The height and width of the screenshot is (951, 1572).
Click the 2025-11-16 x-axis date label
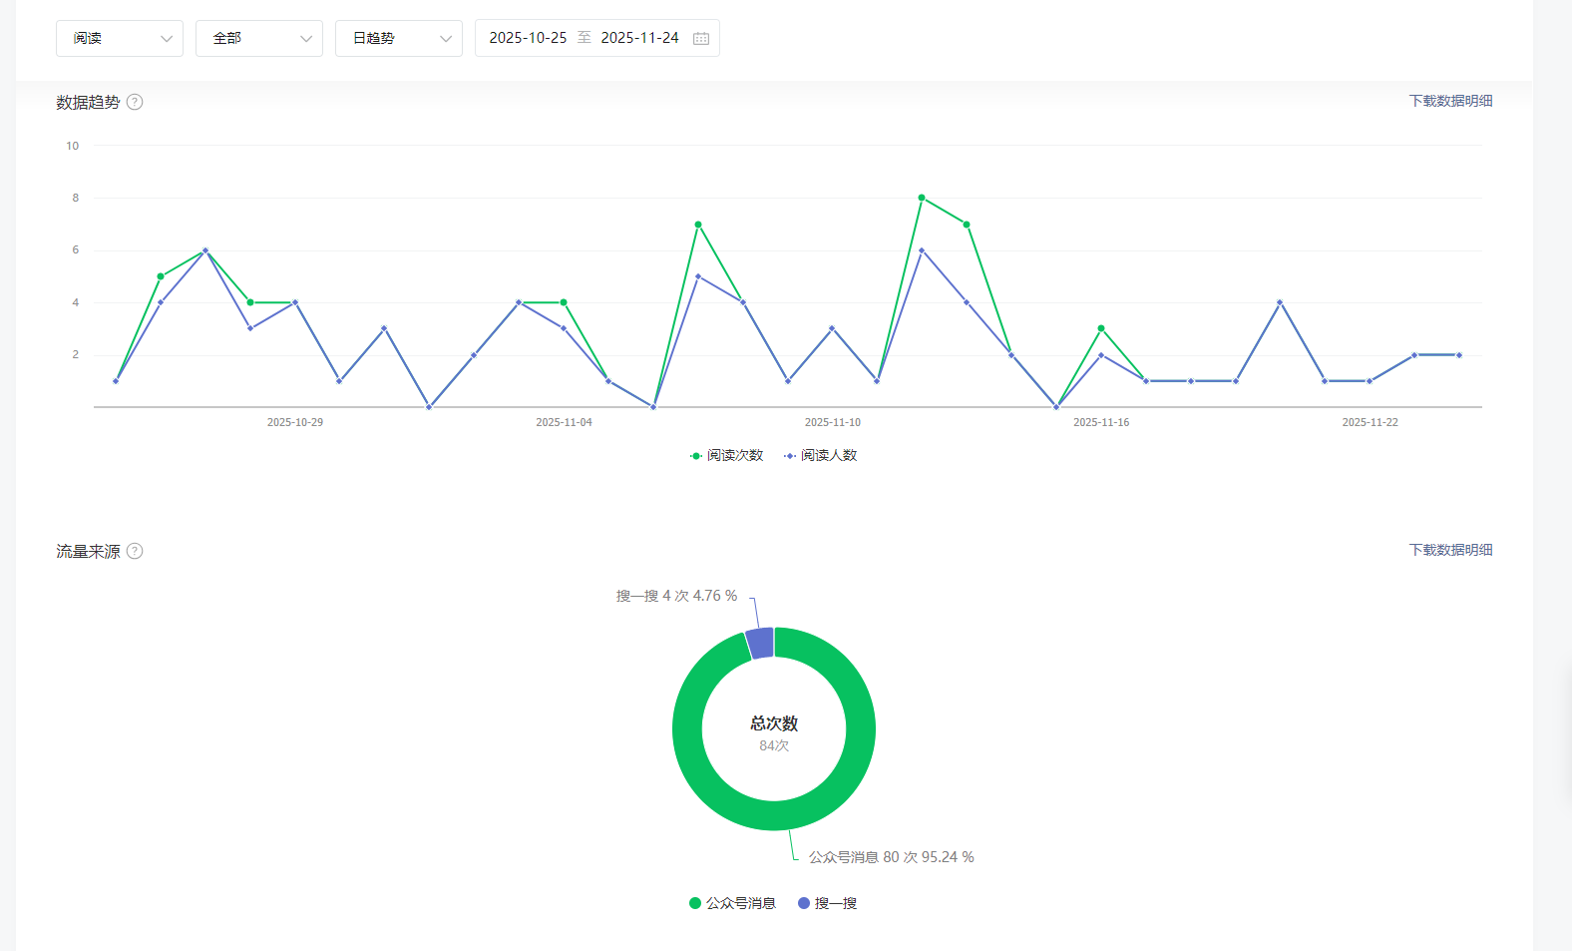[x=1101, y=422]
